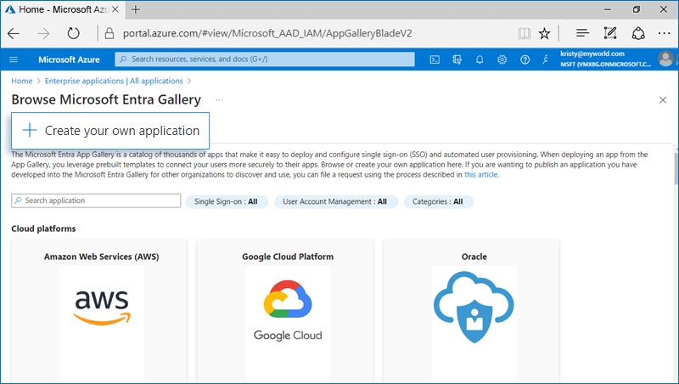Viewport: 679px width, 384px height.
Task: Navigate to Enterprise applications breadcrumb
Action: coord(113,81)
